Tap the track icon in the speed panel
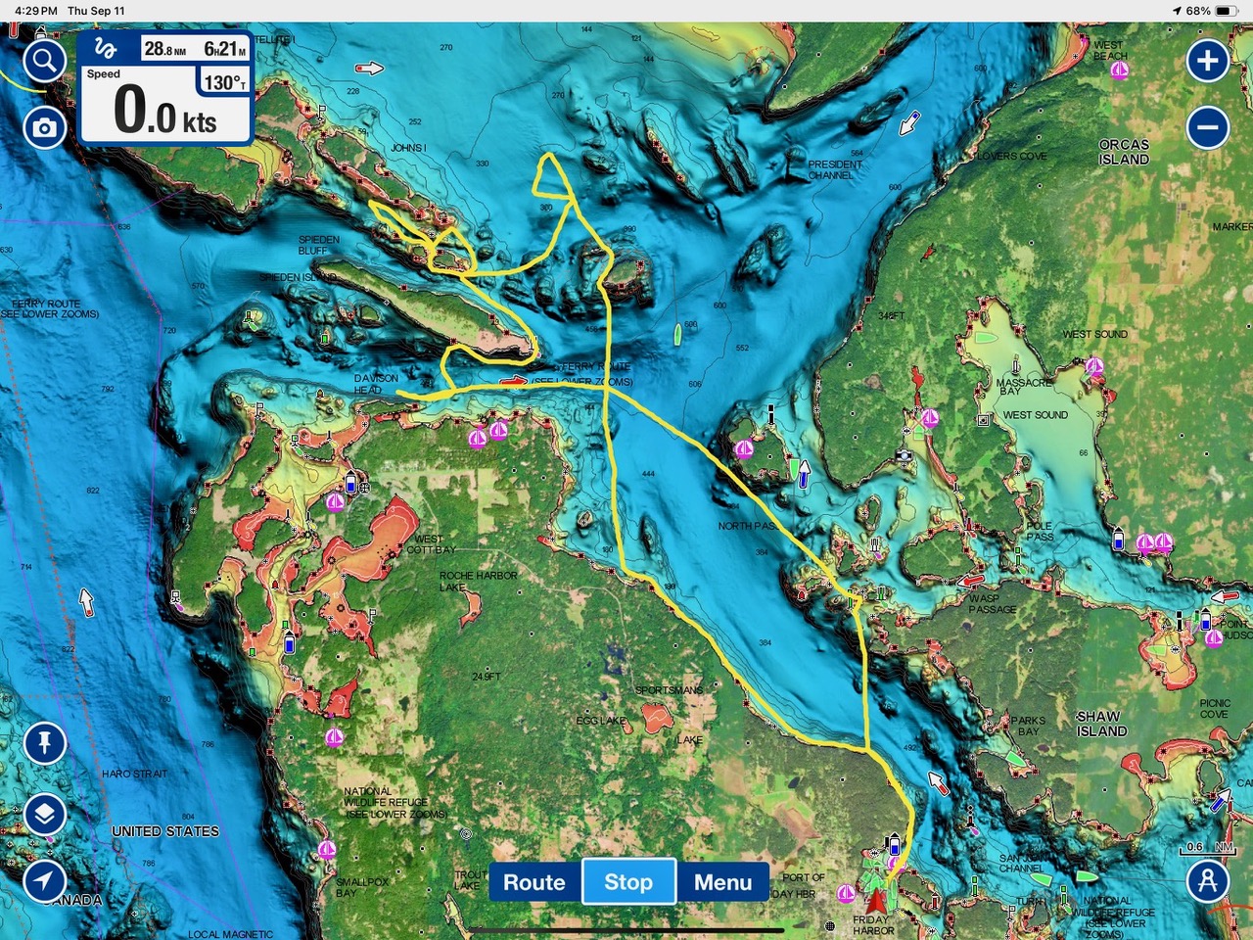Image resolution: width=1253 pixels, height=940 pixels. click(106, 49)
